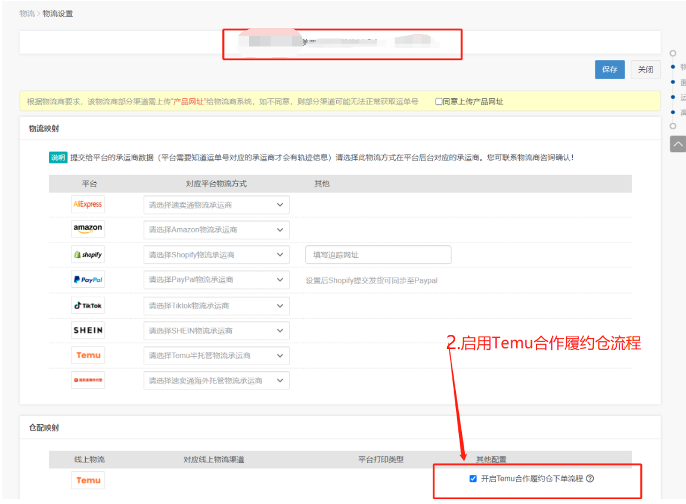Click the 说明 info badge
Image resolution: width=686 pixels, height=504 pixels.
tap(58, 157)
